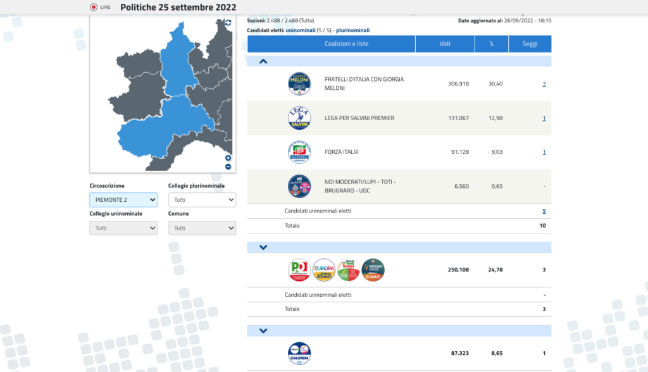Click the Calenda Azione logo

point(299,354)
